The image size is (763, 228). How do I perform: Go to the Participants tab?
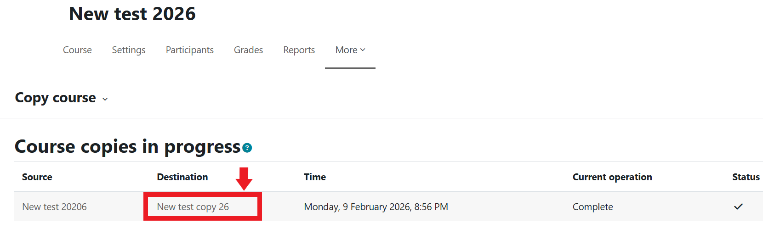189,50
